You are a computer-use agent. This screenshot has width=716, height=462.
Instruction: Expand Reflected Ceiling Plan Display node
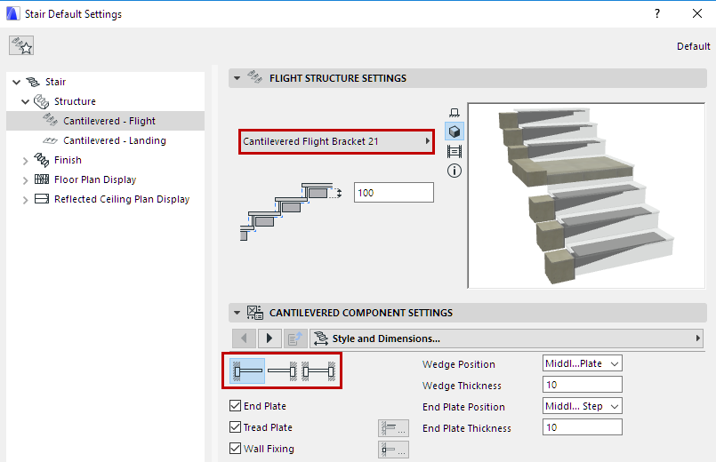click(x=26, y=200)
